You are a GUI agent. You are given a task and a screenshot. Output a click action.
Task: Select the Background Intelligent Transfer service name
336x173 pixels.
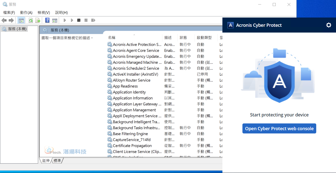[136, 122]
